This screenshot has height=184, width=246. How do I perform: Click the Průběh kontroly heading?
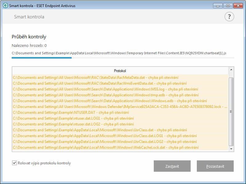(29, 37)
